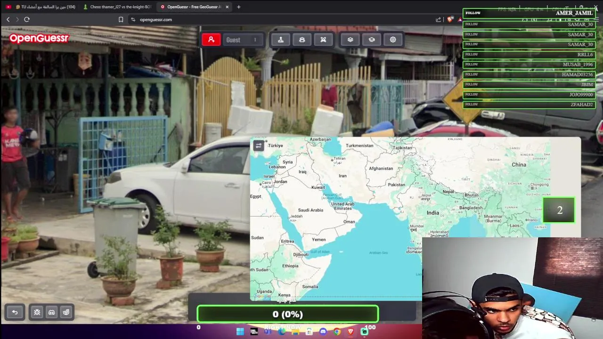Open Microsoft Store from taskbar
Screen dimensions: 603x339
(309, 331)
